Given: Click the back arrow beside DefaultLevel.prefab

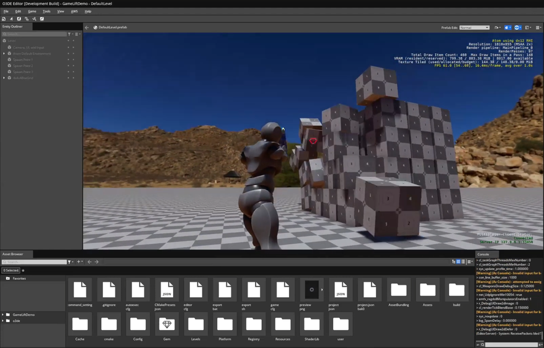Looking at the screenshot, I should click(87, 27).
